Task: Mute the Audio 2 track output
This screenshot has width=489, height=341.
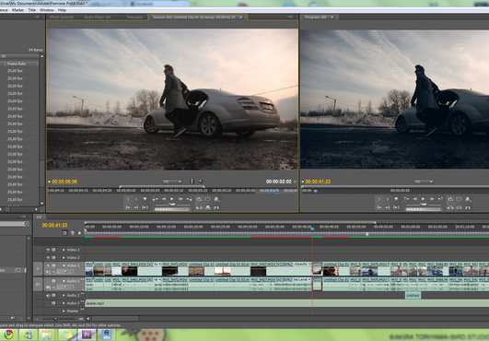Action: coord(48,296)
